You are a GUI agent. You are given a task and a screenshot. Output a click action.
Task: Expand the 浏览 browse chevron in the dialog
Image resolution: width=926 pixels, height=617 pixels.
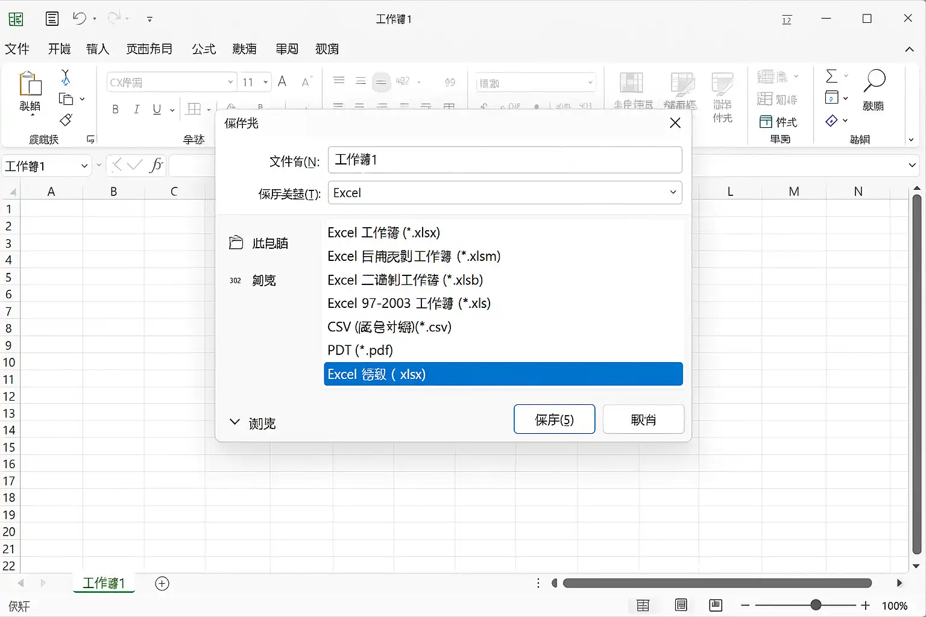click(x=235, y=422)
